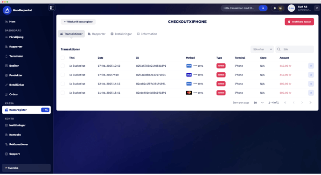
Task: Select Kassaregister in the sidebar
Action: click(26, 110)
